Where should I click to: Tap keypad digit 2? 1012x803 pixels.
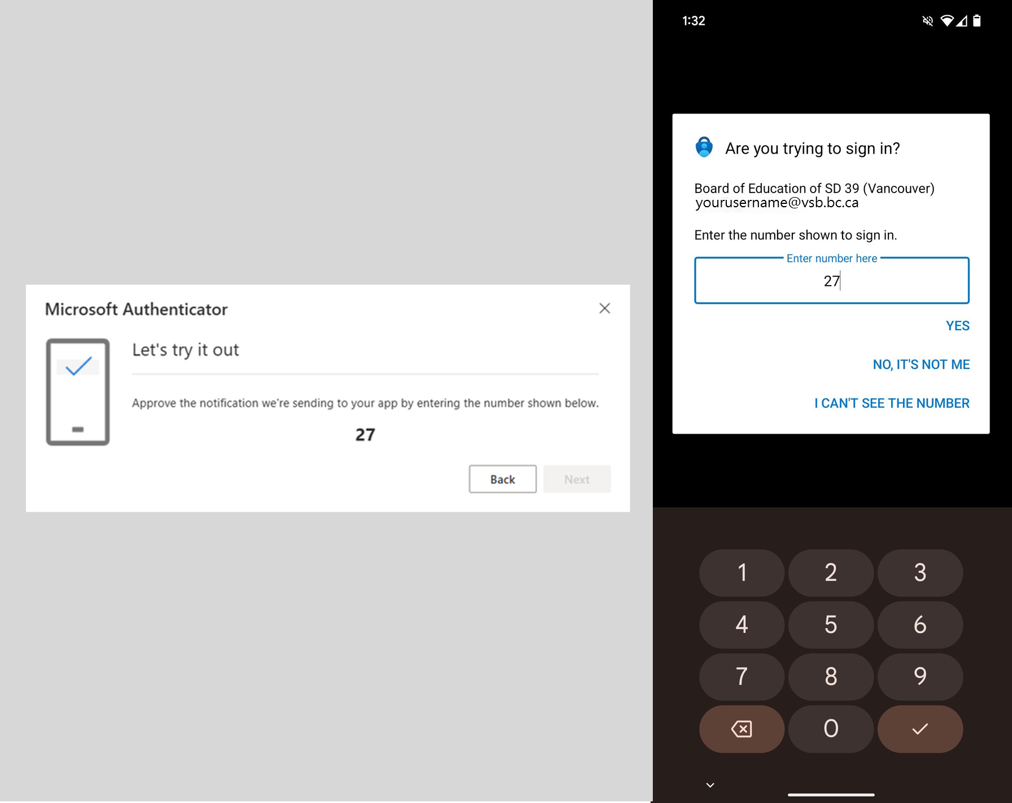point(831,573)
